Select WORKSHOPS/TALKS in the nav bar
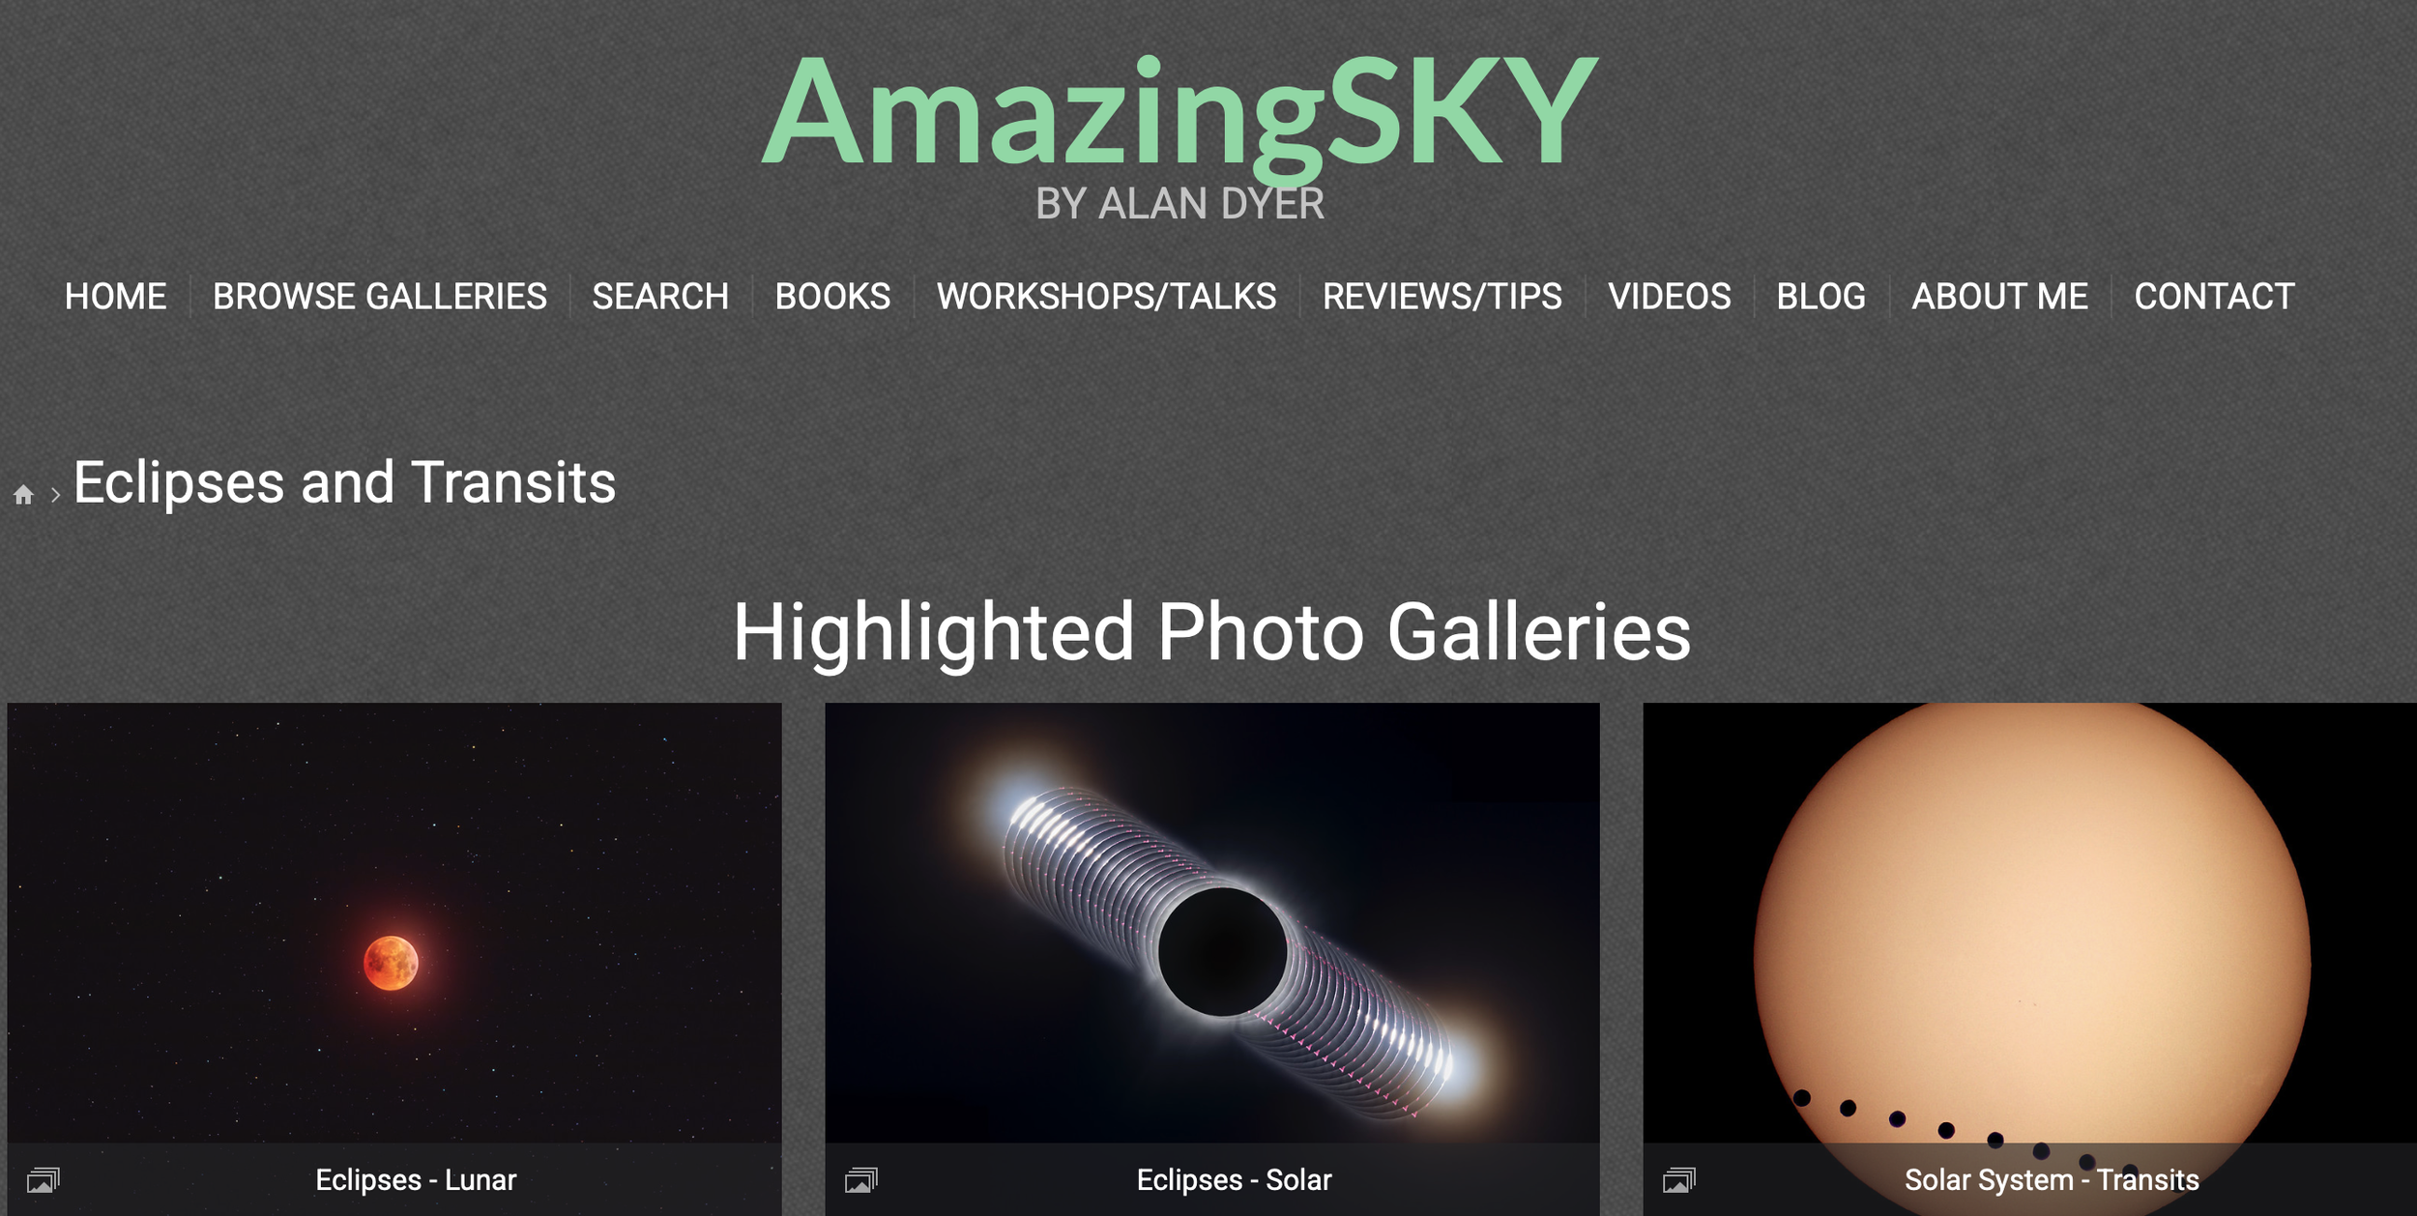 pos(1106,296)
